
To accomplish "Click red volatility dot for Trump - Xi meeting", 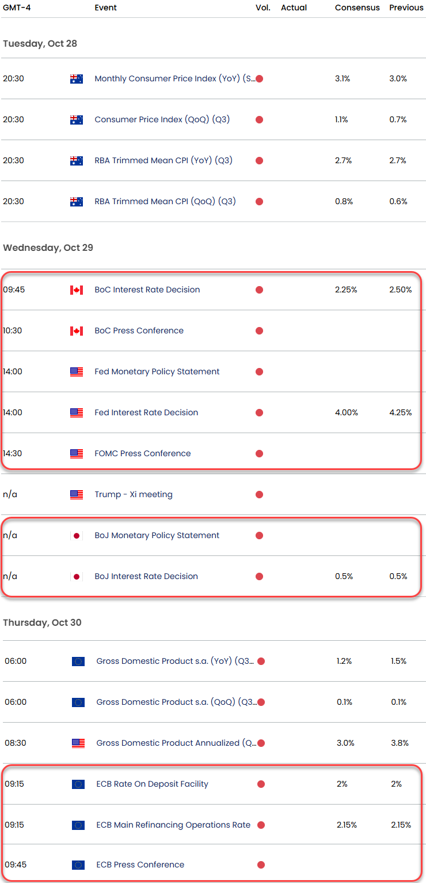I will (x=259, y=495).
